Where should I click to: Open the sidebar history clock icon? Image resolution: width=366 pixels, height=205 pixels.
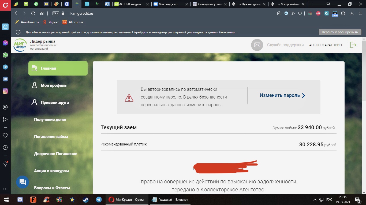[5, 147]
